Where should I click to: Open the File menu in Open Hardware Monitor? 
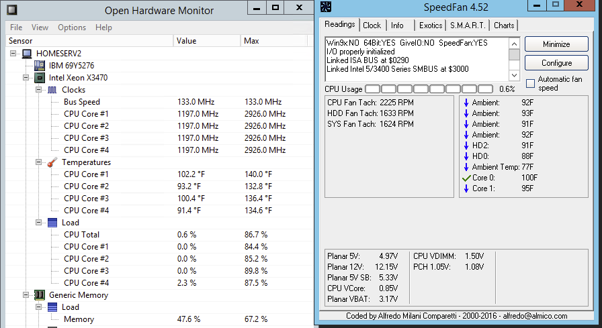[16, 28]
